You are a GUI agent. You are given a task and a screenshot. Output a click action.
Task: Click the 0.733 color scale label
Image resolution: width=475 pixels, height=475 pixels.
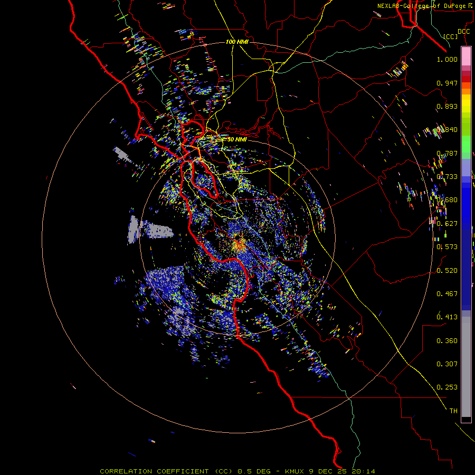click(447, 177)
